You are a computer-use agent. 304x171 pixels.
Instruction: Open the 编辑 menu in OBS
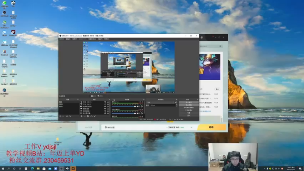click(x=68, y=39)
